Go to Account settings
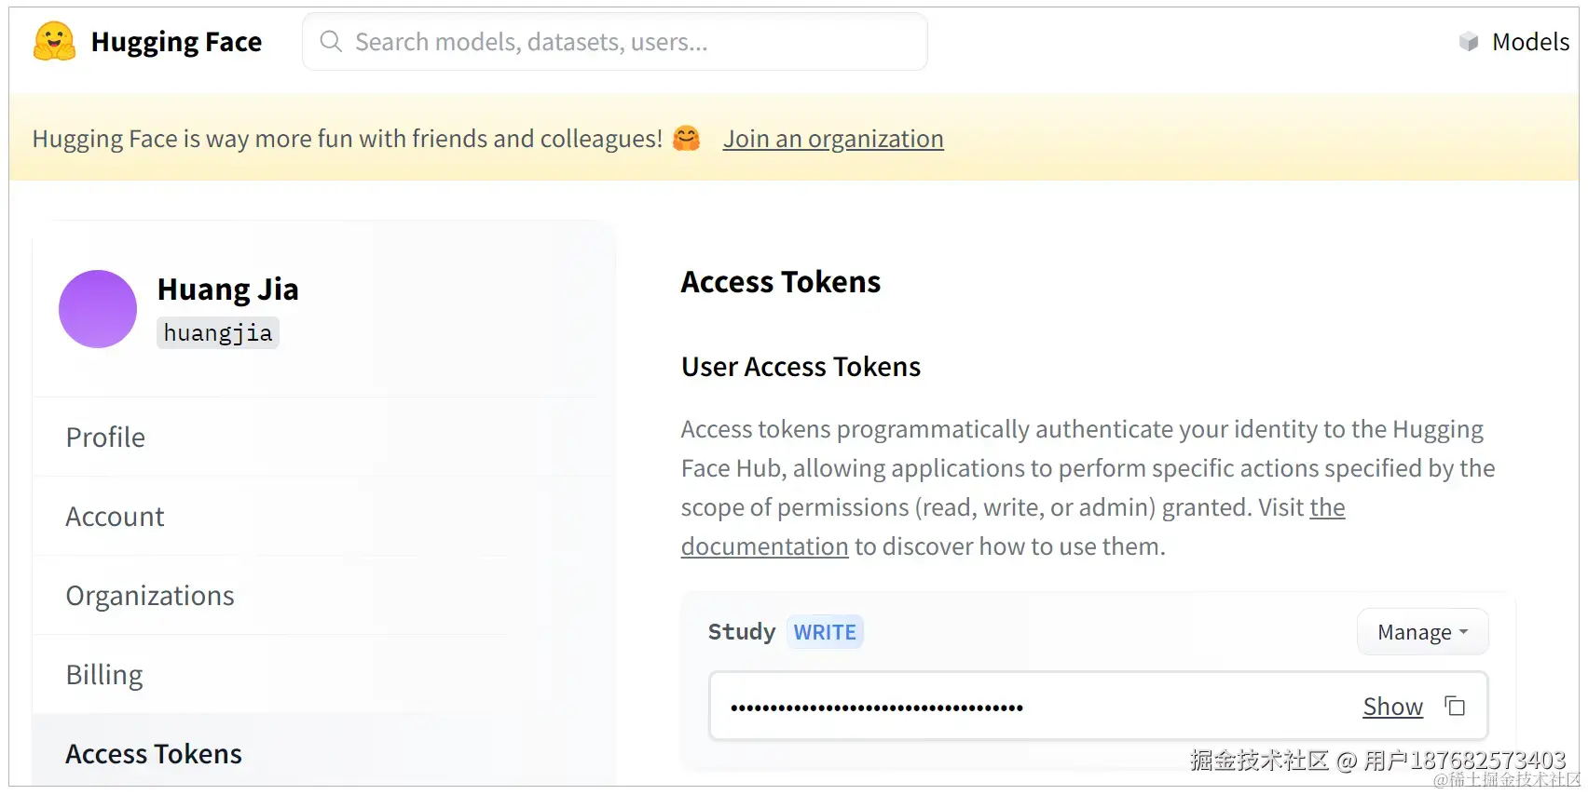 (115, 517)
